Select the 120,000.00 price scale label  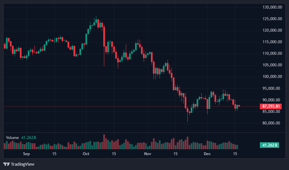click(x=272, y=30)
